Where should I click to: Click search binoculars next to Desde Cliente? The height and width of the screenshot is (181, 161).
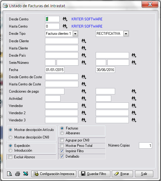(x=84, y=41)
